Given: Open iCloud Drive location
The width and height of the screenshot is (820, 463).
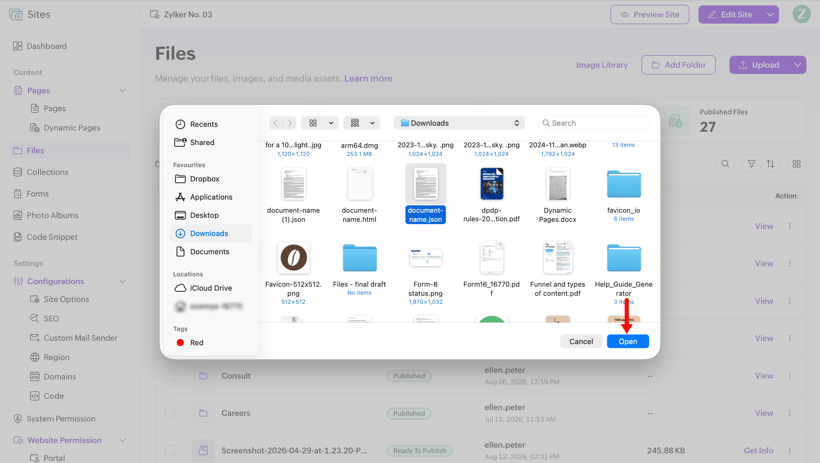Looking at the screenshot, I should click(x=203, y=288).
